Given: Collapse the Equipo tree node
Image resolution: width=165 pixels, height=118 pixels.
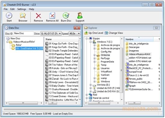Looking at the screenshot, I should [87, 38].
